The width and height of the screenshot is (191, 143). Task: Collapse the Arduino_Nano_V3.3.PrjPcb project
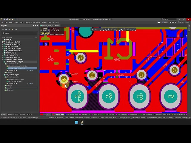click(3, 62)
